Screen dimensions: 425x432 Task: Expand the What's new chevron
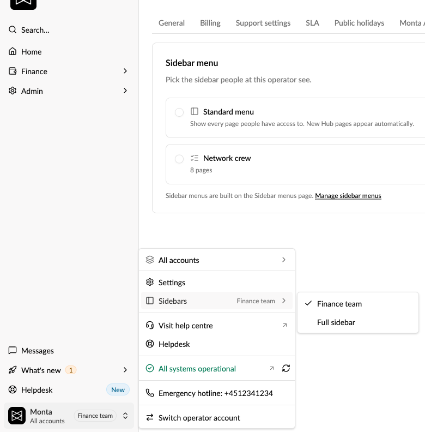coord(125,370)
